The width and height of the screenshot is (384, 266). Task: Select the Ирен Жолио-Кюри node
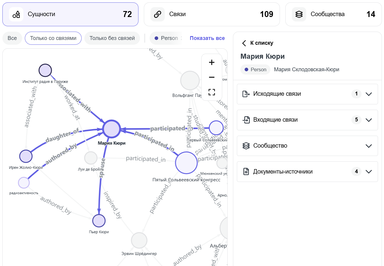pos(26,156)
